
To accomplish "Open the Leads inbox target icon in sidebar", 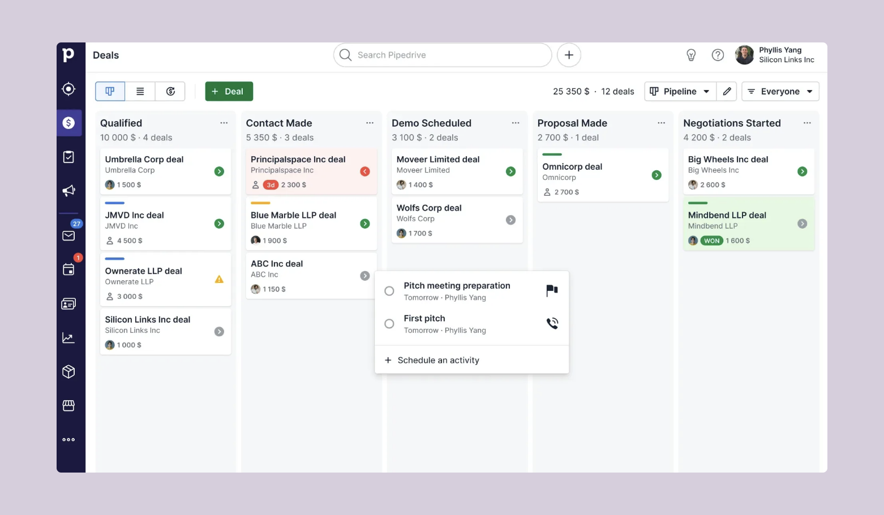I will point(68,89).
